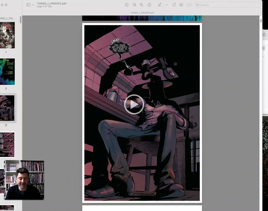Expand the highlight color dropdown arrow
Viewport: 268px width, 211px height.
(x=167, y=5)
